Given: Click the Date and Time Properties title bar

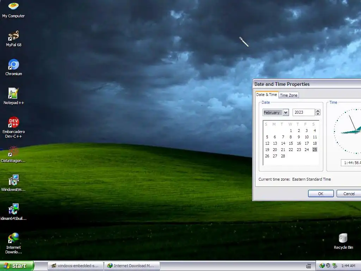Looking at the screenshot, I should click(307, 84).
